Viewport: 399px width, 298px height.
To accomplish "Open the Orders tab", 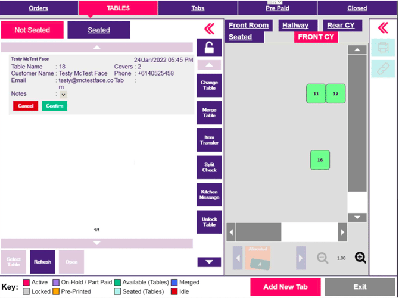I will [x=39, y=8].
